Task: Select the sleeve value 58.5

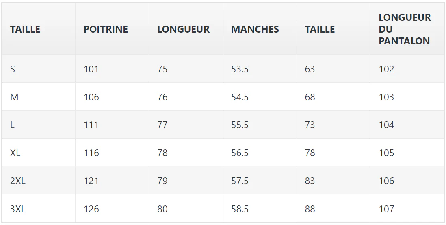Action: click(240, 209)
